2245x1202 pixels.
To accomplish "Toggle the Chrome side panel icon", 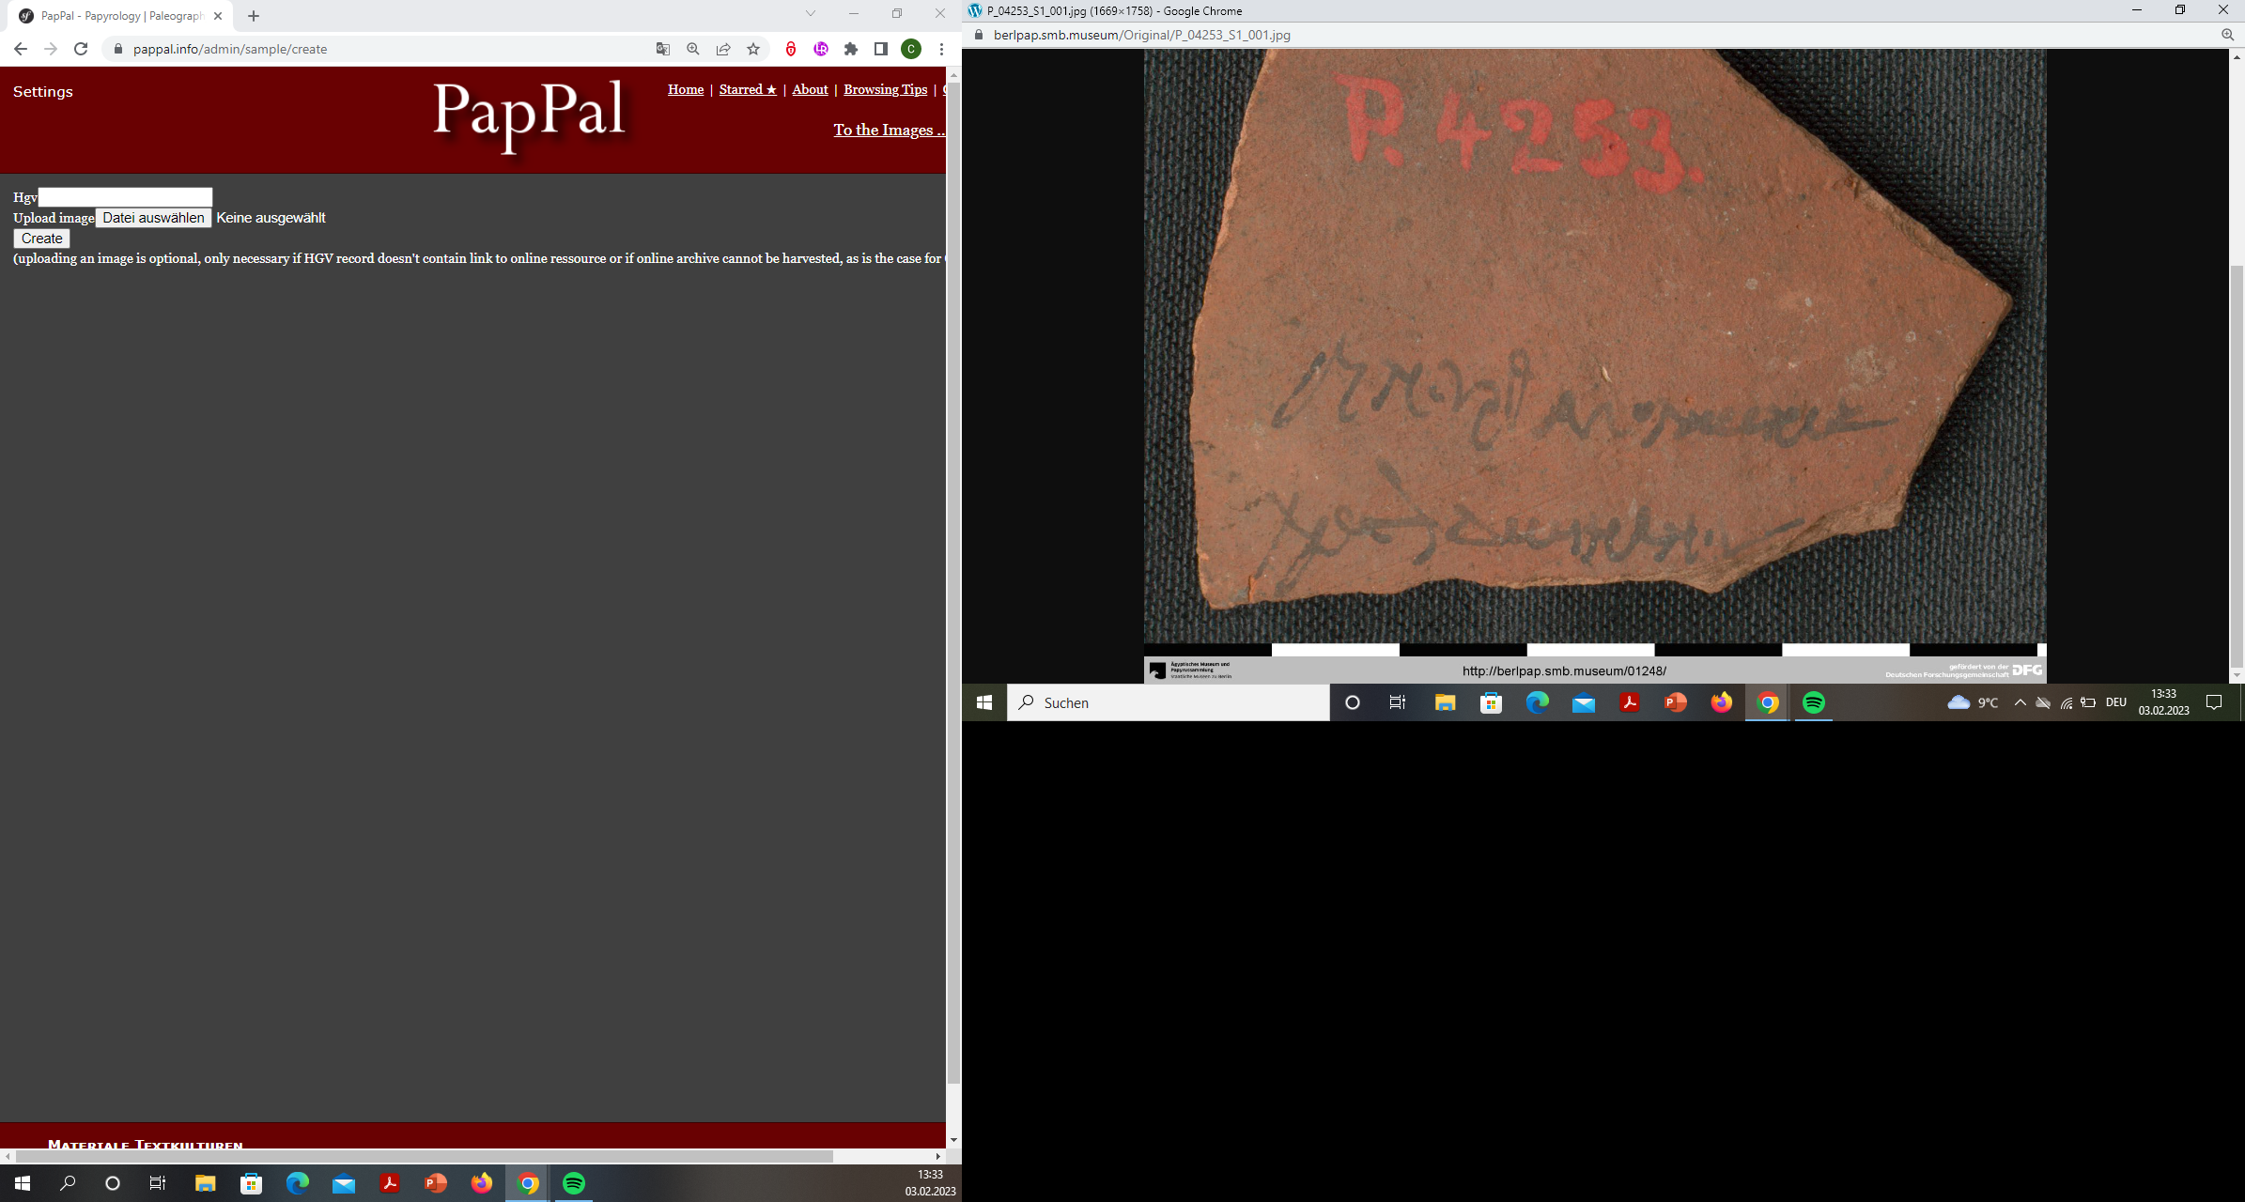I will 881,49.
